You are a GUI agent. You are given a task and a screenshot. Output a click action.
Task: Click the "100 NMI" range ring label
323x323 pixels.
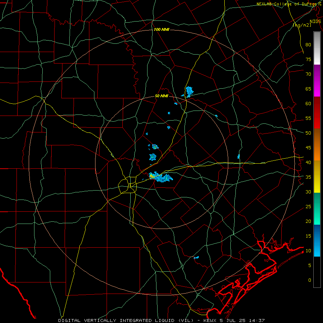tap(161, 30)
